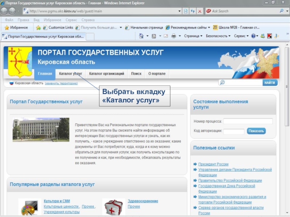Screen dimensions: 290x217
Task: Open the Страница dropdown menu
Action: [x=193, y=36]
